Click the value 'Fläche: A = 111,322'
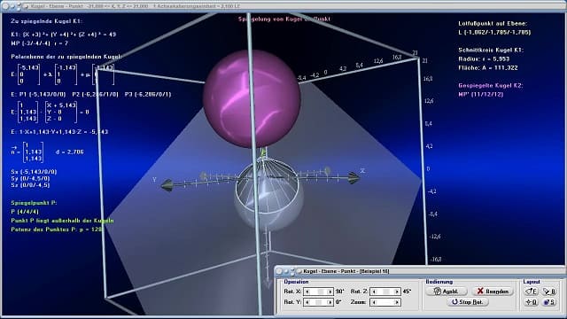 click(488, 67)
